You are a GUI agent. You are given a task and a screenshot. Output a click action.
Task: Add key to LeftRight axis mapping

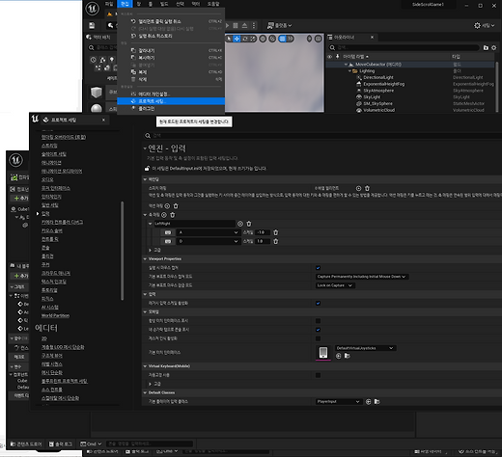click(x=240, y=224)
